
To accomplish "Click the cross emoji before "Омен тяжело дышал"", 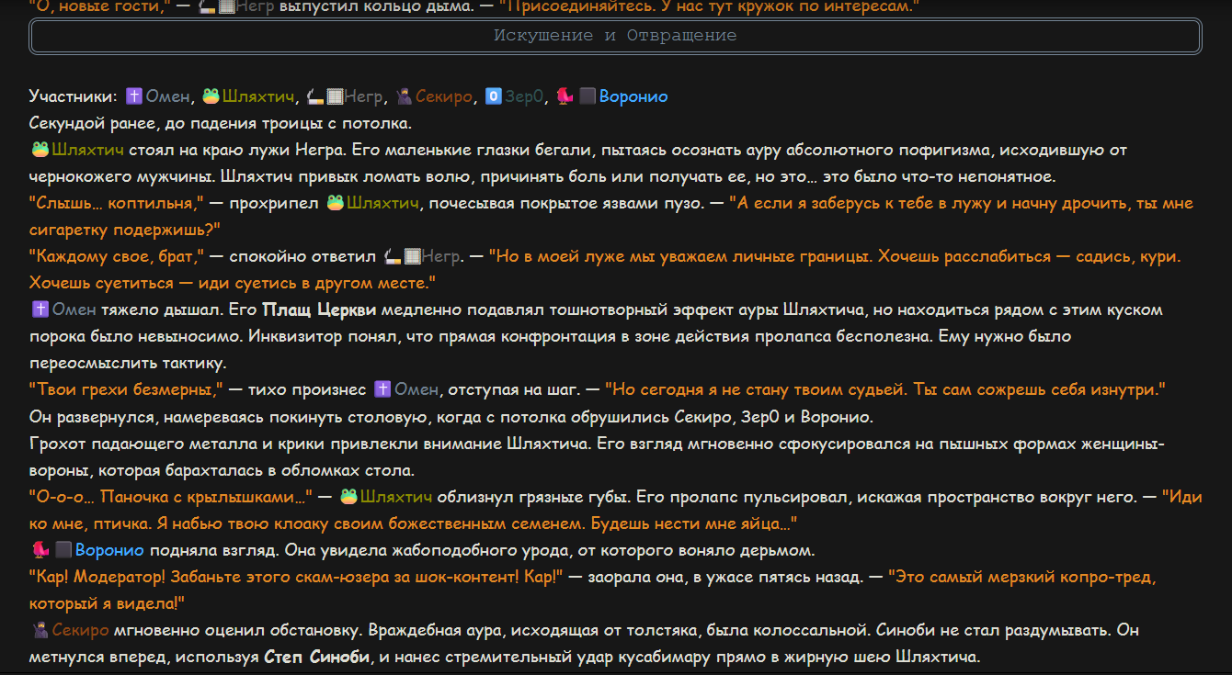I will click(40, 309).
